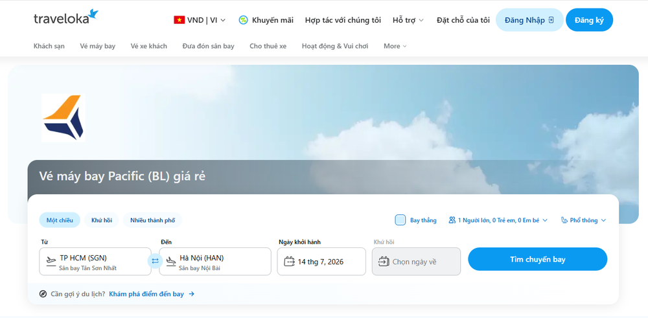Click the Vé máy bay Pacific (BL) giá rẻ heading
The width and height of the screenshot is (648, 318).
122,176
